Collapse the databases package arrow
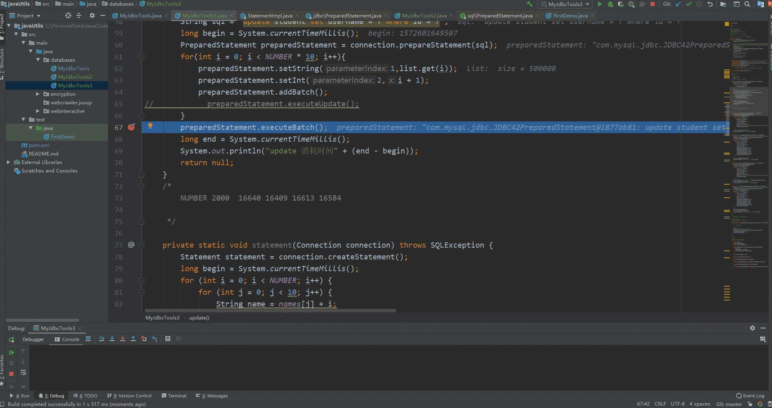 (x=38, y=60)
